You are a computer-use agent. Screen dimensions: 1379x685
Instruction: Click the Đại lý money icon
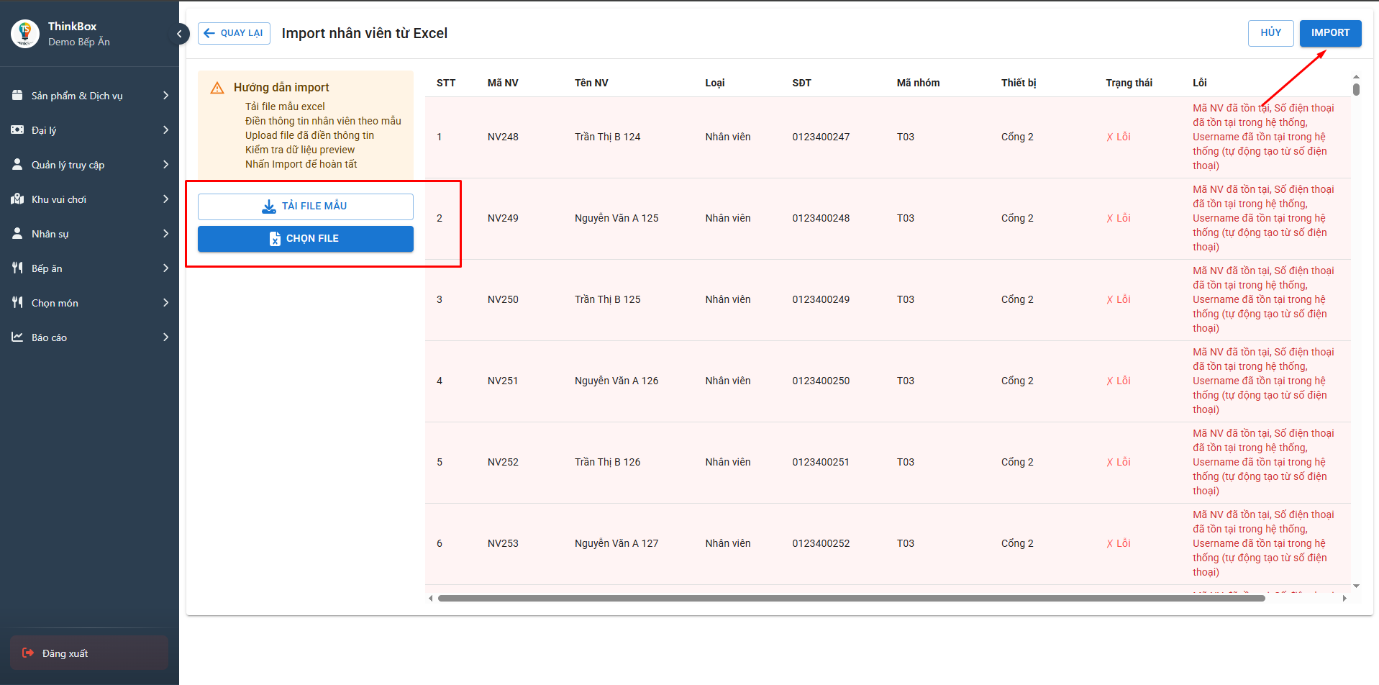point(17,130)
